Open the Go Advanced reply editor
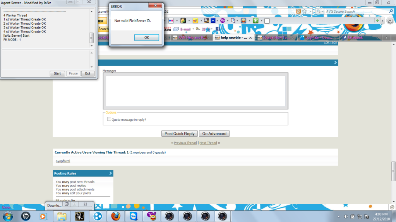396x222 pixels. [x=214, y=134]
